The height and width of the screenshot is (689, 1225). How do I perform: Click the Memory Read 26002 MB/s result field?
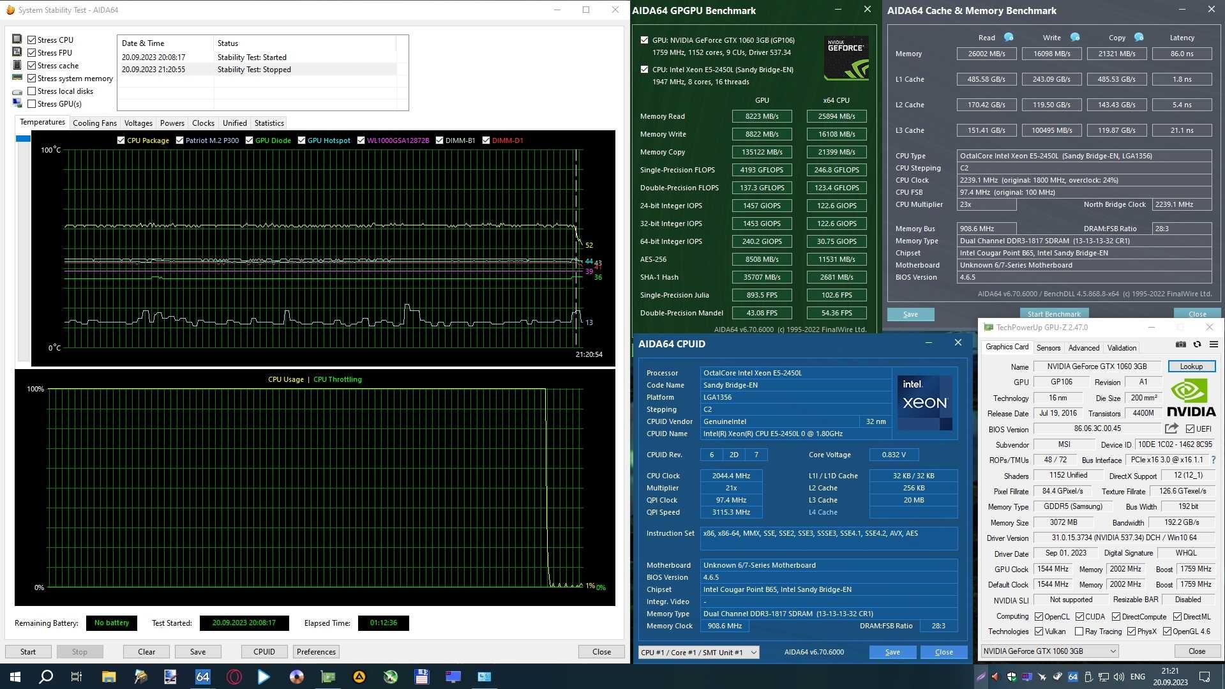pyautogui.click(x=986, y=54)
